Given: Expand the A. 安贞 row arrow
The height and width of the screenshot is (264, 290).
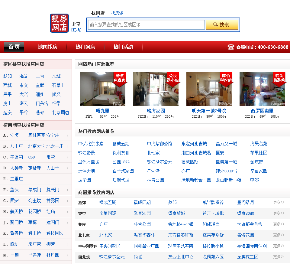Looking at the screenshot, I should click(68, 135).
